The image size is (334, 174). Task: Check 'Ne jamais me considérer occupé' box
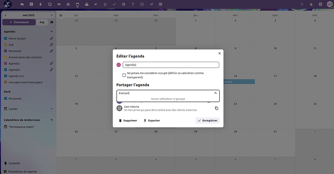coord(124,75)
